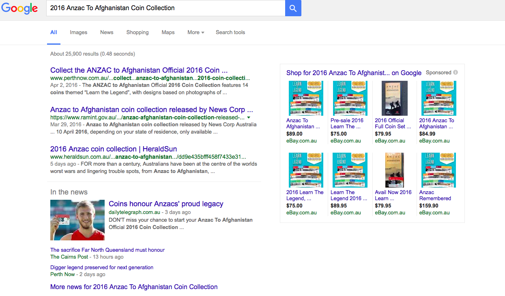Switch to the News tab

tap(107, 32)
